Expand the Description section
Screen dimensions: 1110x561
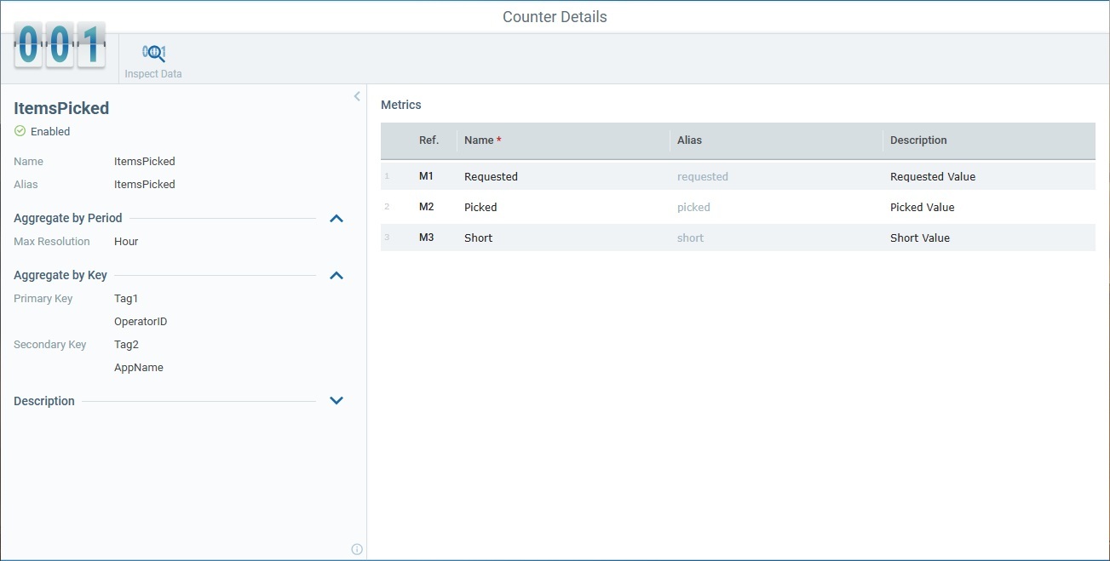(336, 400)
